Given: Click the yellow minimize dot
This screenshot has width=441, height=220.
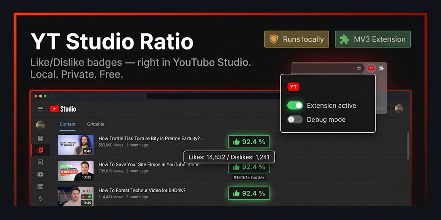Looking at the screenshot, I should 40,96.
